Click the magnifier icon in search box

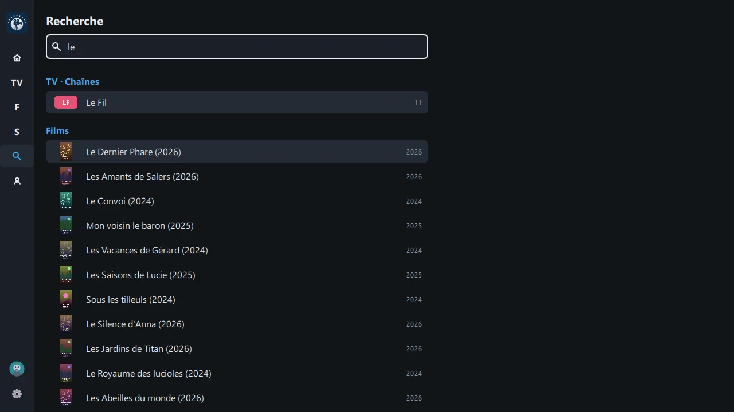[56, 47]
